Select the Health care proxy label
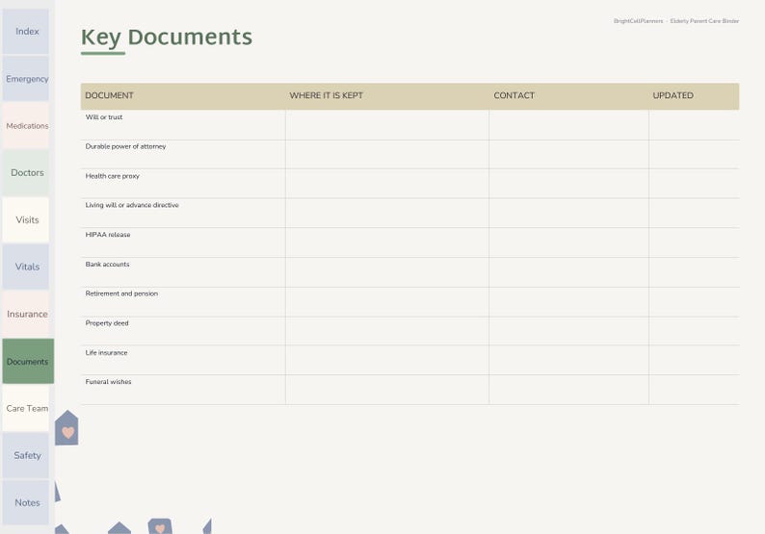The width and height of the screenshot is (765, 534). pyautogui.click(x=112, y=176)
